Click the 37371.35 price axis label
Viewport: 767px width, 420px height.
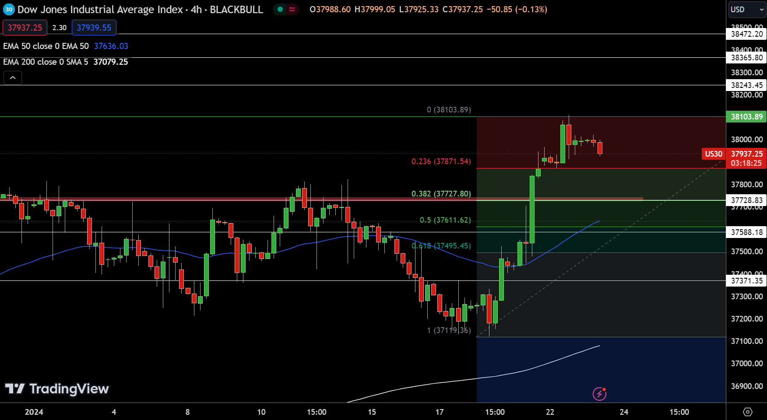pos(746,281)
